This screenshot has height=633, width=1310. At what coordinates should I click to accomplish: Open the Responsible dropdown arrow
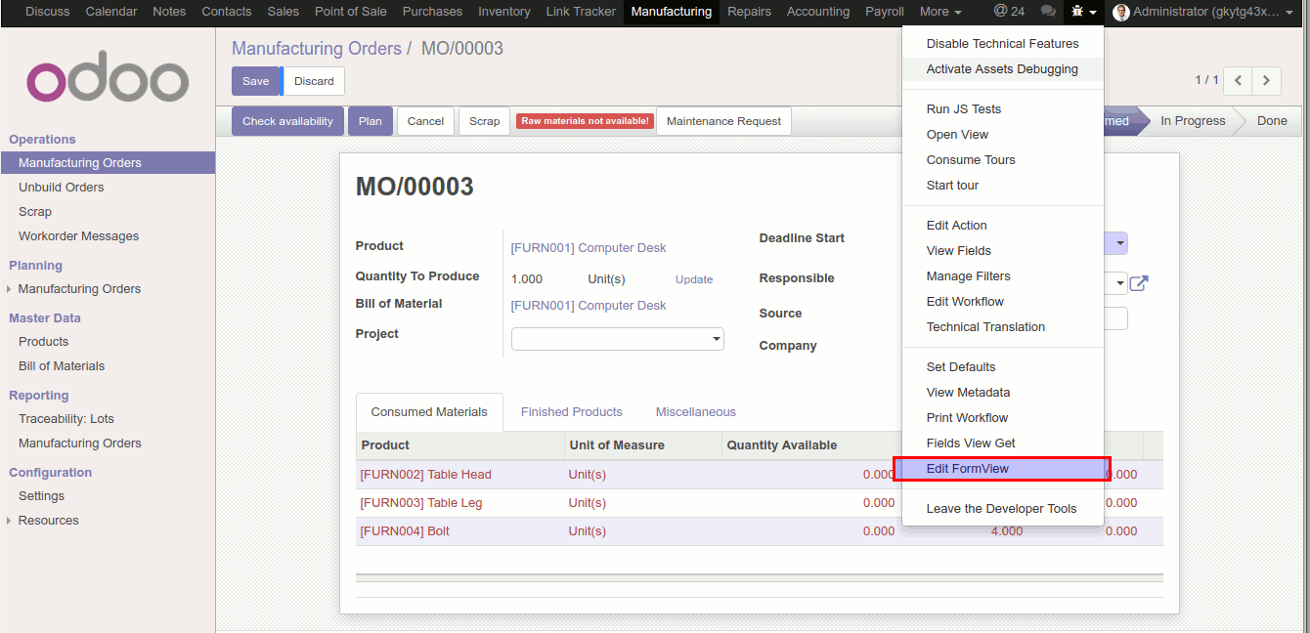1119,283
